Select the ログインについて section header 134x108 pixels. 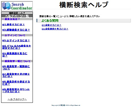[x=17, y=35]
